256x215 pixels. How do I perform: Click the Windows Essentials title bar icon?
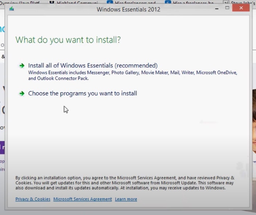[x=12, y=9]
